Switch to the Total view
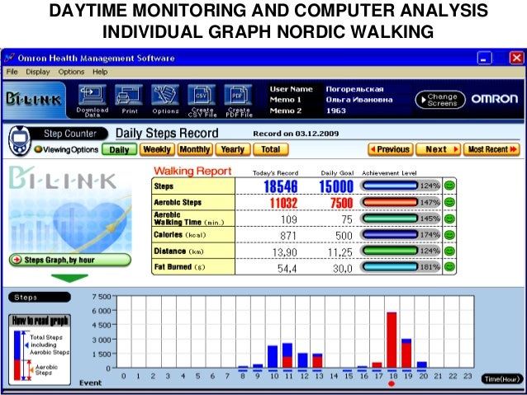The width and height of the screenshot is (527, 395). tap(271, 149)
